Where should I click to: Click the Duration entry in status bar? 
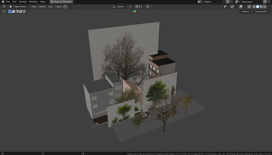click(225, 154)
